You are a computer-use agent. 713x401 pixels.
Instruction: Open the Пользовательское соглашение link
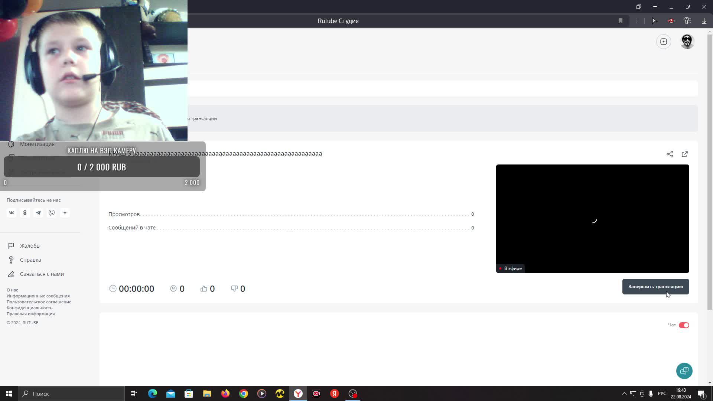(x=39, y=302)
